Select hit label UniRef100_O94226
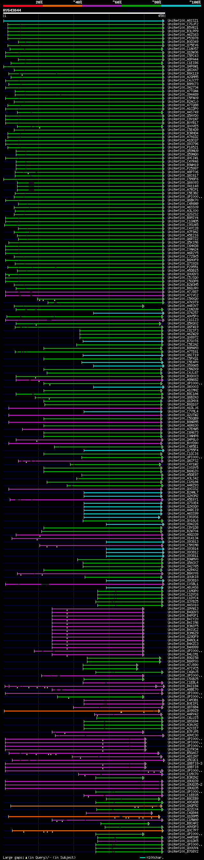This screenshot has height=860, width=204. point(183,524)
